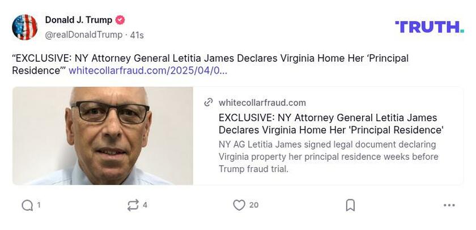
Task: Open the three-dot more options menu
Action: pos(449,205)
